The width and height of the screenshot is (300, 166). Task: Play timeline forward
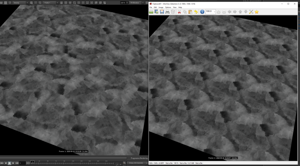[13, 163]
